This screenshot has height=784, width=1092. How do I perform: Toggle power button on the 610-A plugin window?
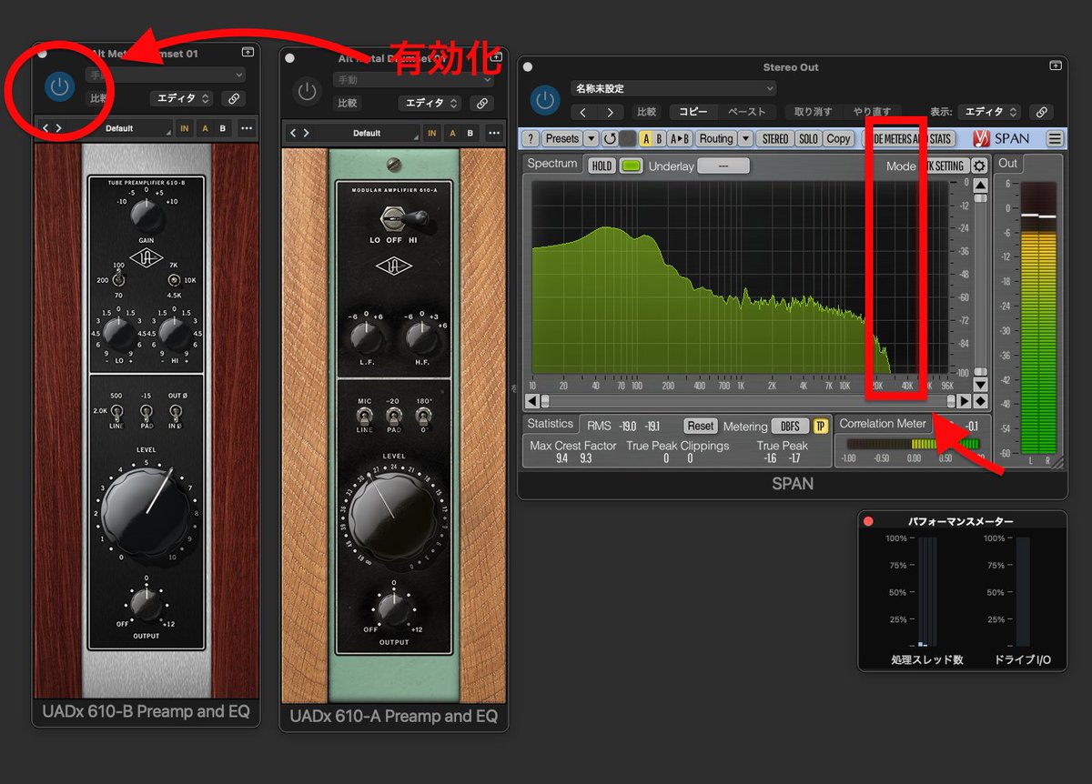click(x=308, y=92)
